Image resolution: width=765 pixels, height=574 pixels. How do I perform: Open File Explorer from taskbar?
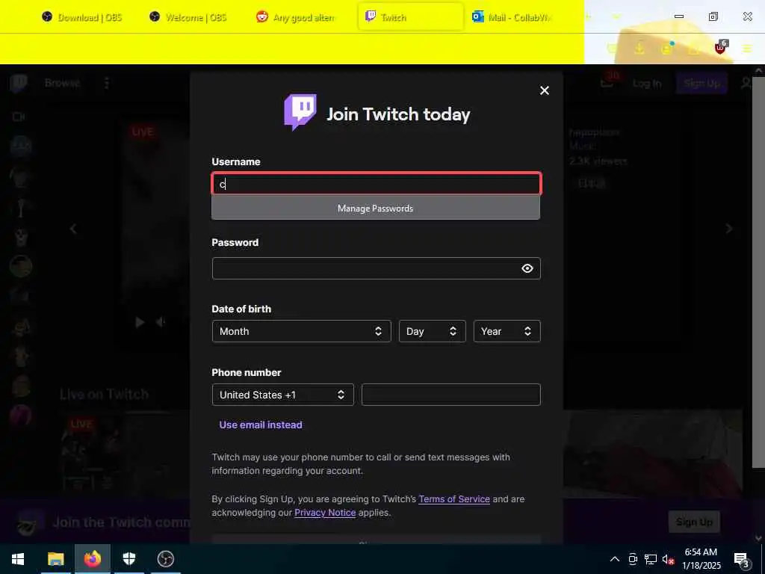point(55,559)
